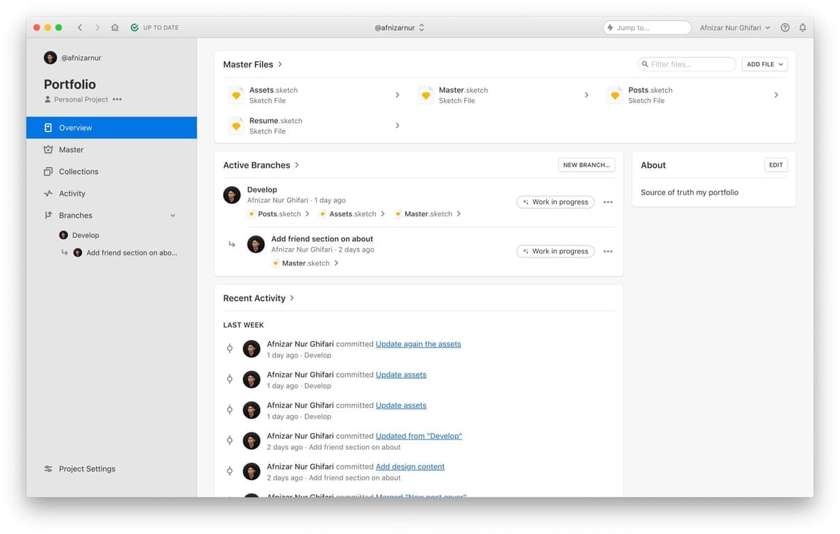Screen dimensions: 840x534
Task: Click the sync status checkmark icon
Action: [134, 28]
